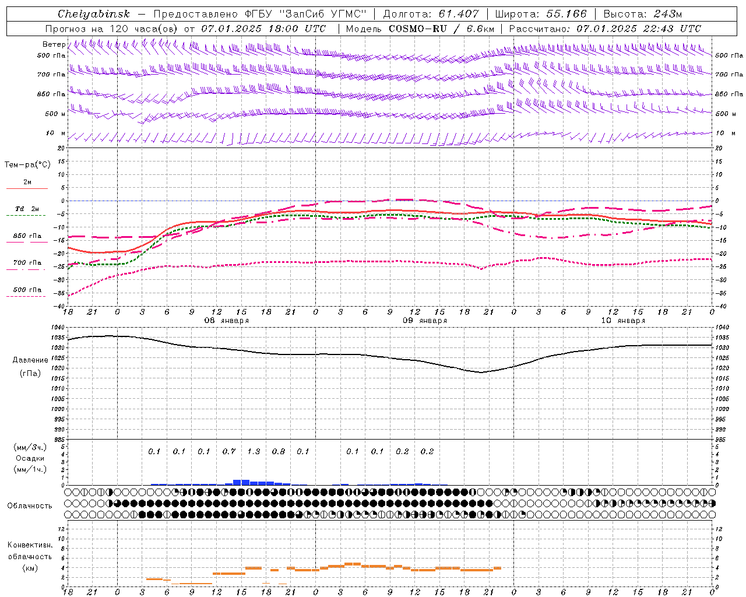
Task: Click the (мм/1ч.) unit label
Action: point(30,469)
